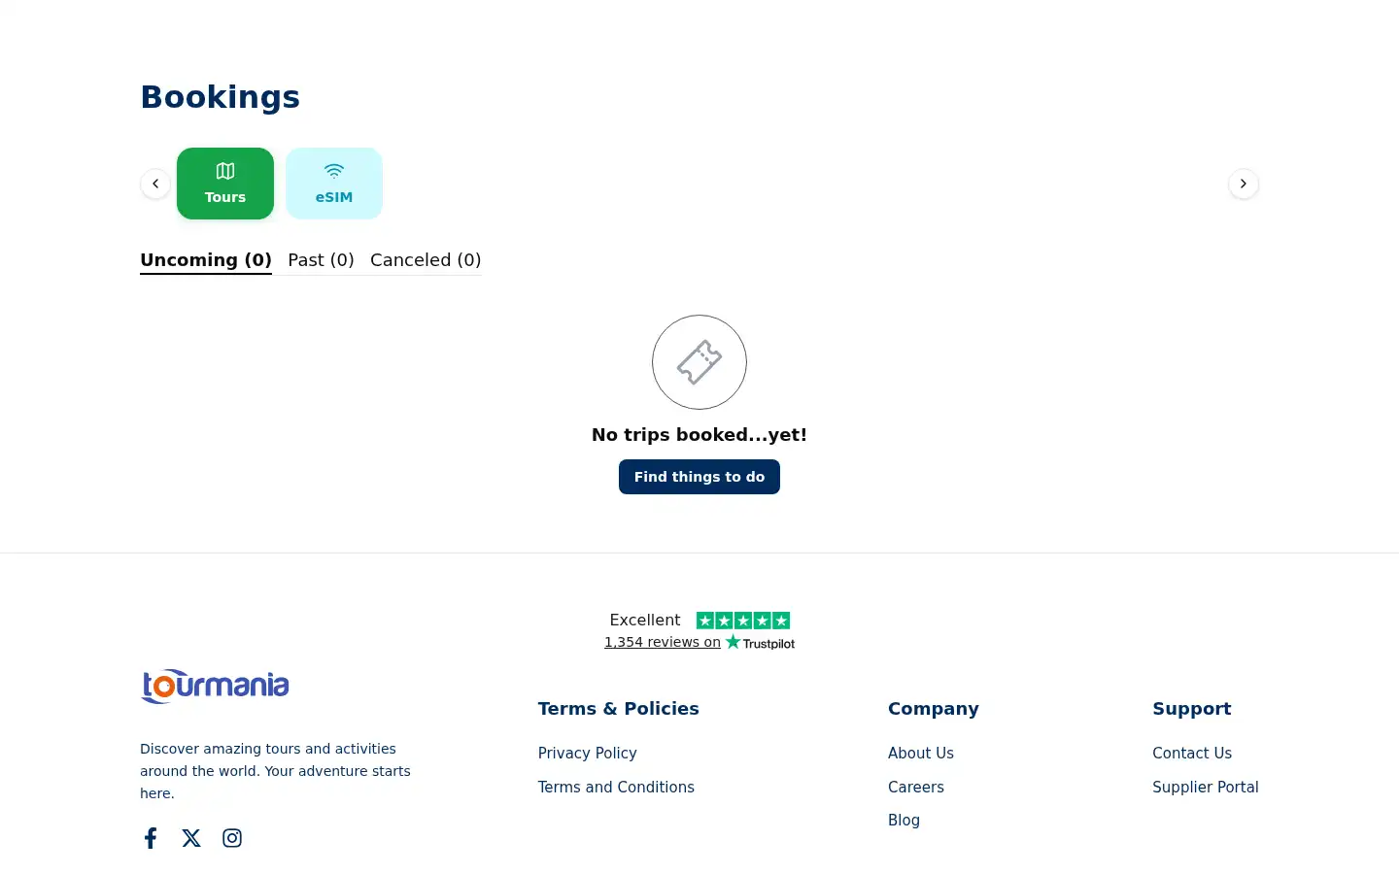Click the Support footer heading
Viewport: 1399px width, 874px height.
[x=1192, y=709]
